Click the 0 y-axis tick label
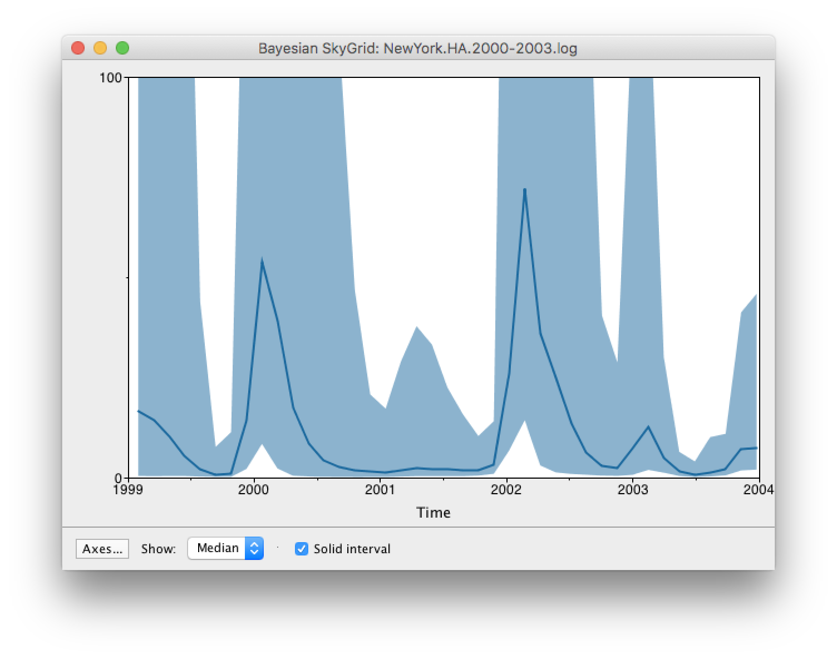This screenshot has width=837, height=659. [x=118, y=478]
